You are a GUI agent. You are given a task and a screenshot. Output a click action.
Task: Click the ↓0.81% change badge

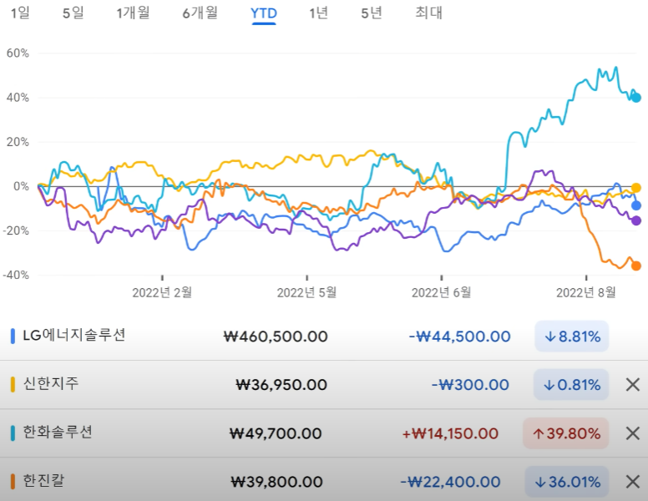(x=571, y=385)
